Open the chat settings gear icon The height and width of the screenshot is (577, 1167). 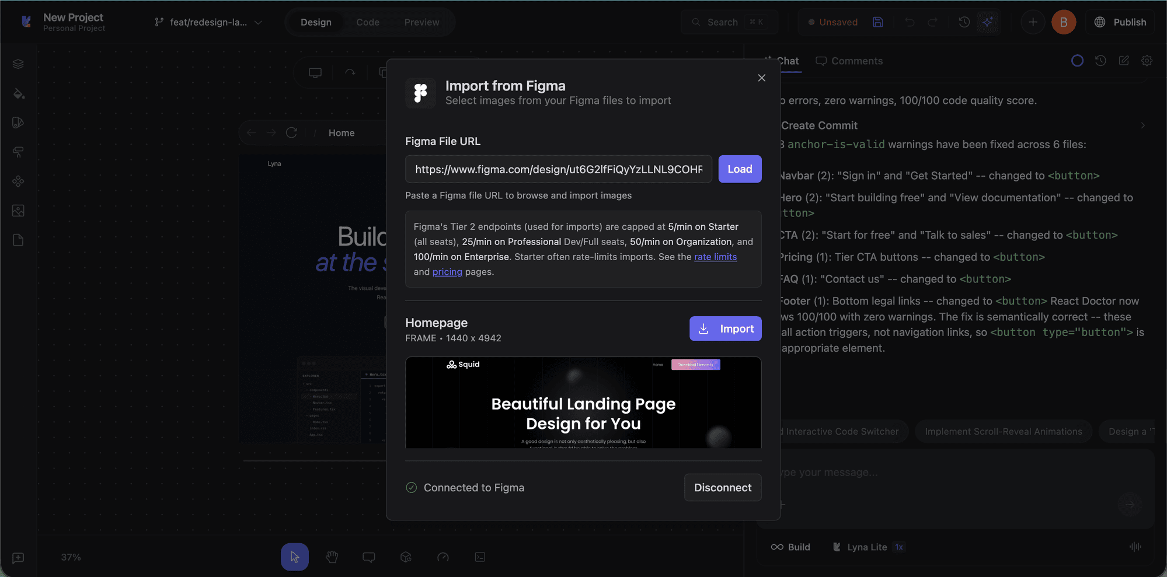[x=1147, y=61]
